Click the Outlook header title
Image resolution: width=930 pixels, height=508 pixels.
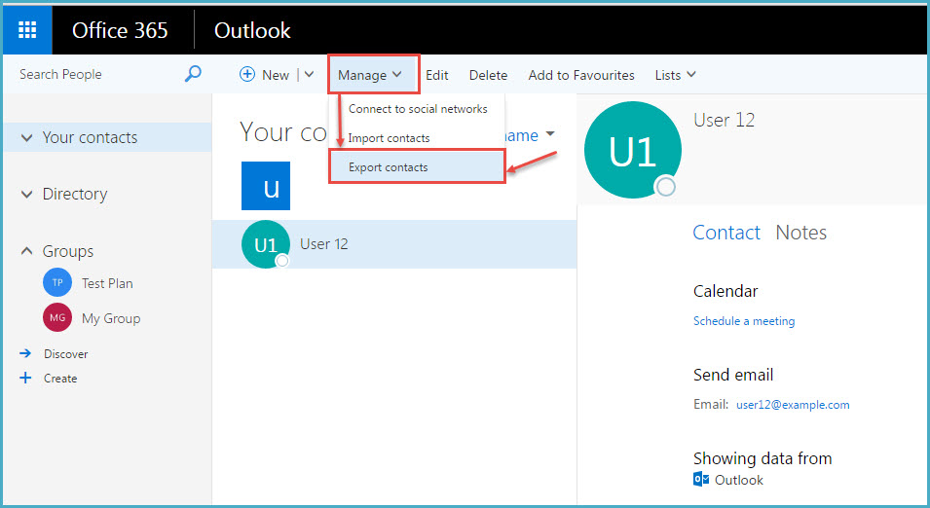click(252, 30)
